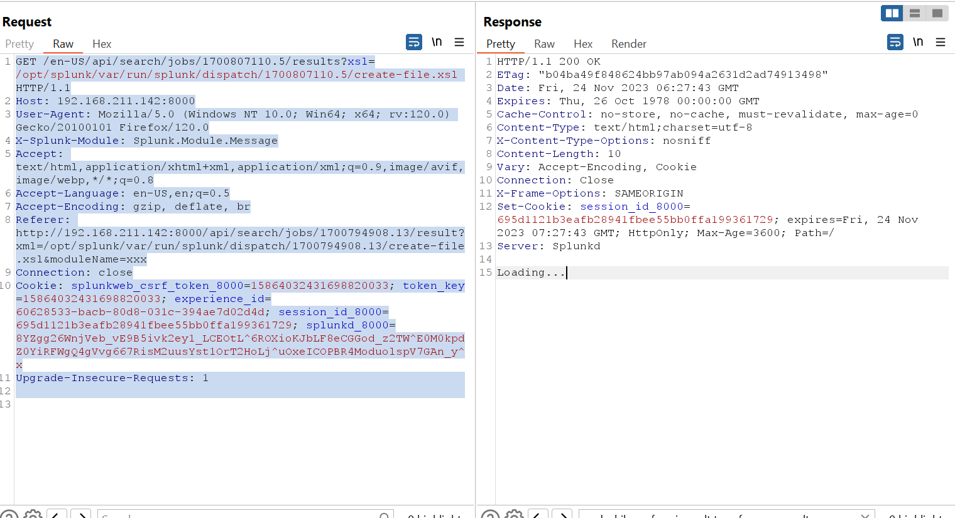Click the Accept-Encoding: gzip, deflate, br line
This screenshot has width=955, height=518.
(133, 207)
